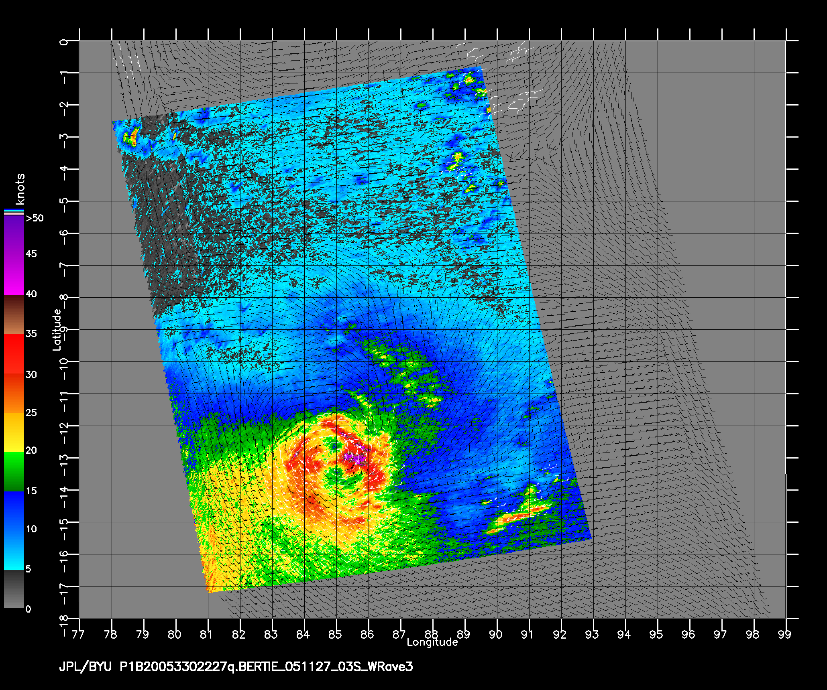The image size is (827, 690).
Task: Click the longitude tick label '85'
Action: coord(335,634)
